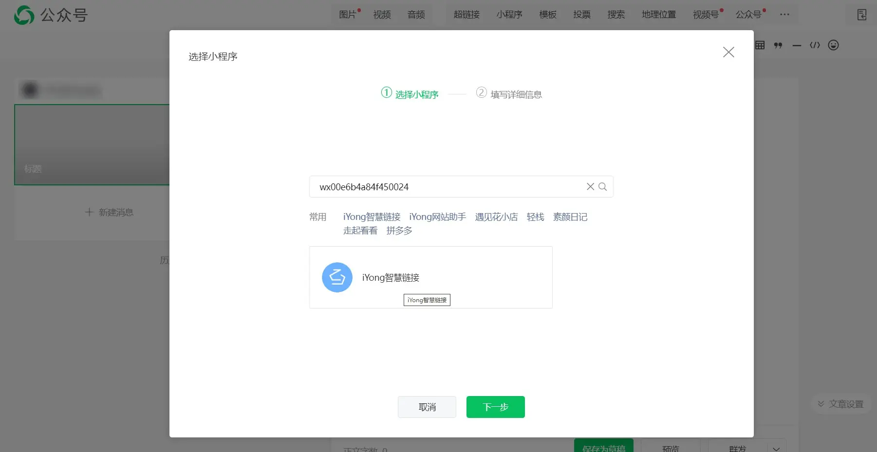Image resolution: width=877 pixels, height=452 pixels.
Task: Open more toolbar options ellipsis
Action: coord(784,15)
